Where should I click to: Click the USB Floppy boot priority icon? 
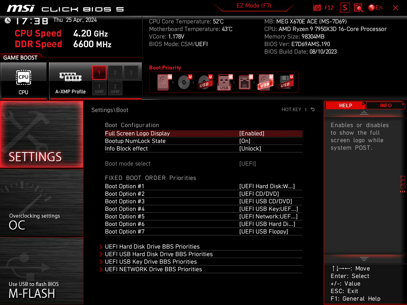click(x=286, y=82)
